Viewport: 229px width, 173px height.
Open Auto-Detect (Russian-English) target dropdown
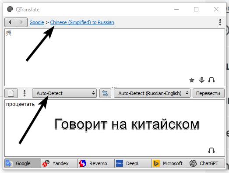point(152,93)
